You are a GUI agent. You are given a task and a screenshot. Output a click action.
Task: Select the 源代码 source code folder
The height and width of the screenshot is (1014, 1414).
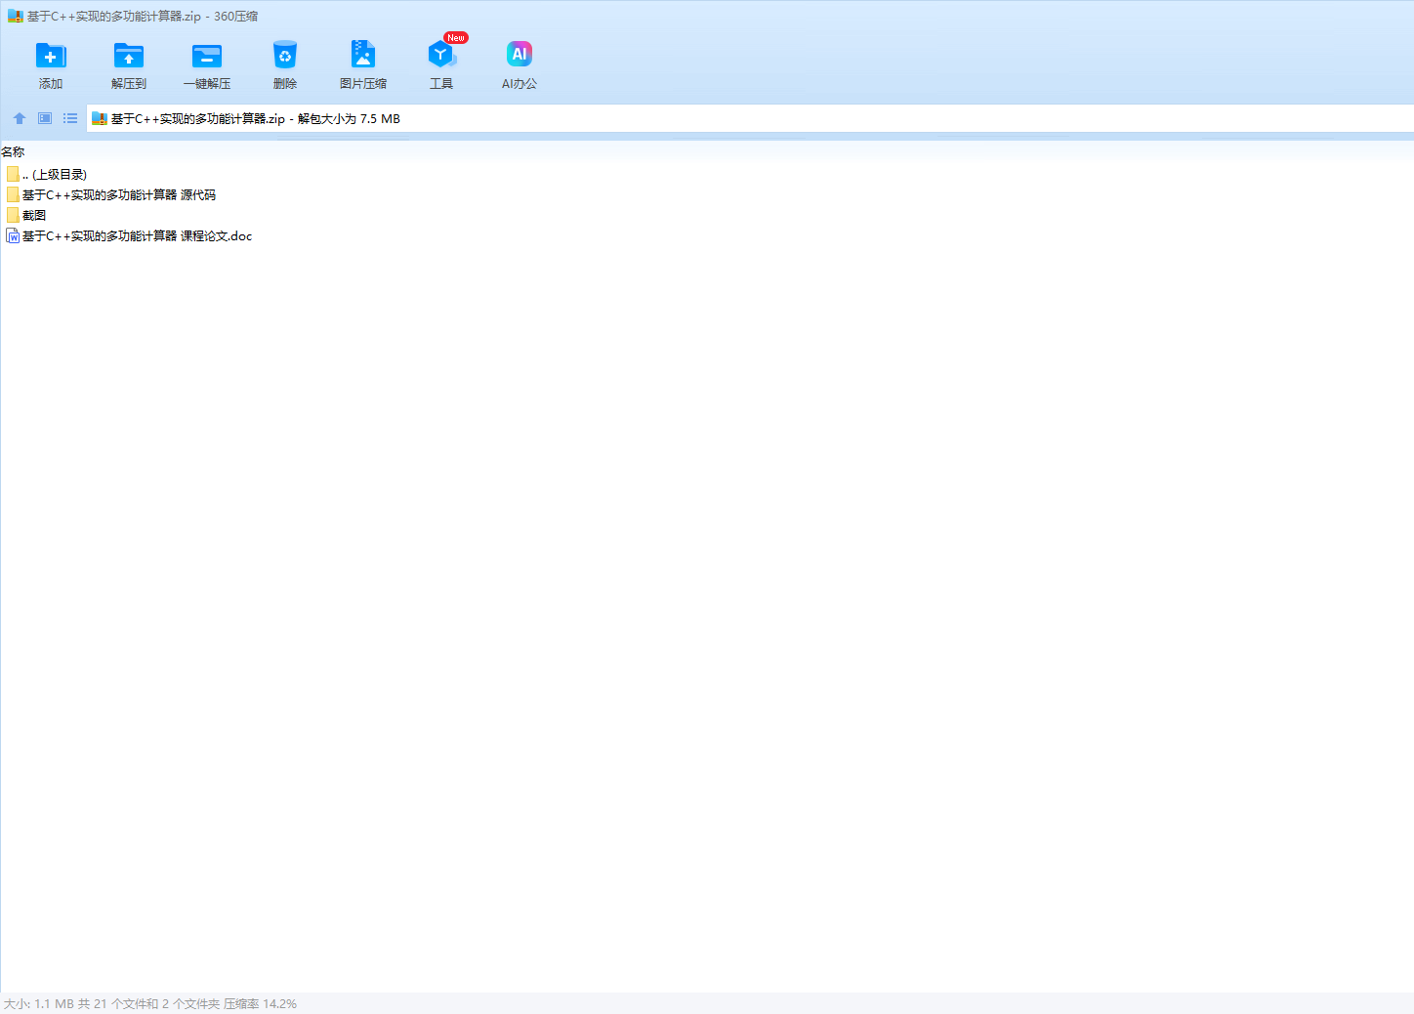pyautogui.click(x=111, y=194)
